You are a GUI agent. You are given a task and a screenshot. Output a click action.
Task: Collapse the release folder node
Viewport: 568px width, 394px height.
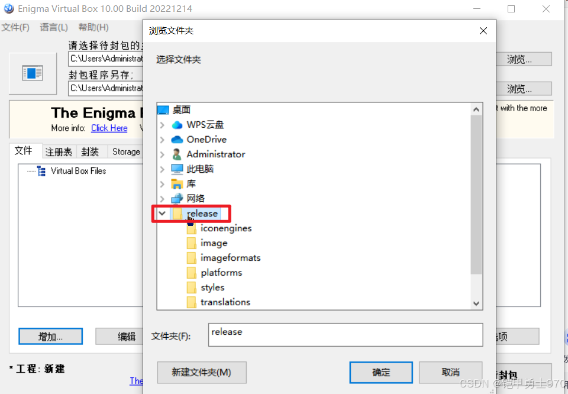pyautogui.click(x=162, y=214)
